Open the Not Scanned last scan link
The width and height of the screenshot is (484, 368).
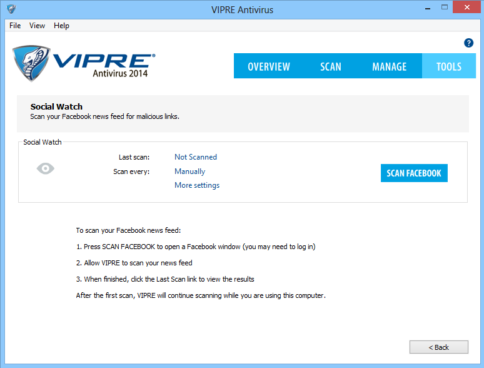[196, 157]
